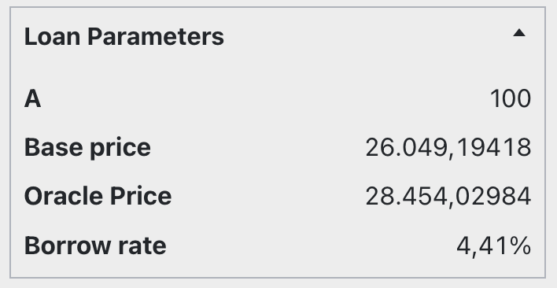Select the Base price value 26.049,19418

[448, 148]
